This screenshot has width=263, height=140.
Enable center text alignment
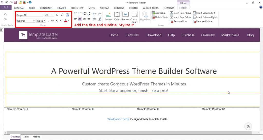click(x=80, y=19)
